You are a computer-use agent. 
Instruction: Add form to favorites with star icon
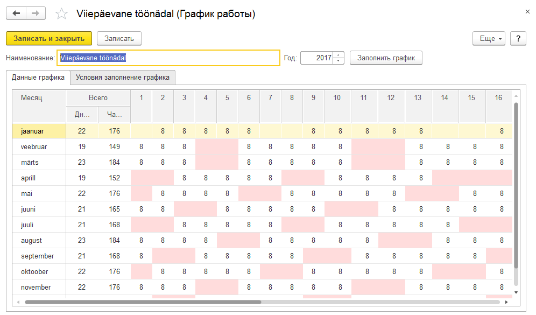click(x=62, y=14)
